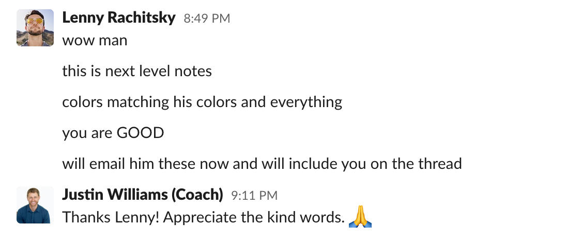The width and height of the screenshot is (582, 242).
Task: Click Justin Williams' profile avatar
Action: (x=35, y=205)
